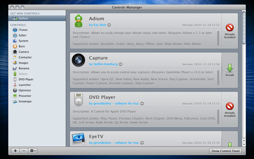
Task: Select Rename label in controls list
Action: pyautogui.click(x=24, y=68)
